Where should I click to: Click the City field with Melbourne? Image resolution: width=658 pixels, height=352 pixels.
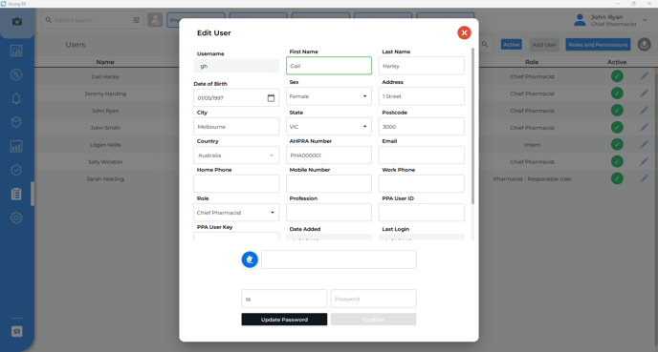click(236, 127)
